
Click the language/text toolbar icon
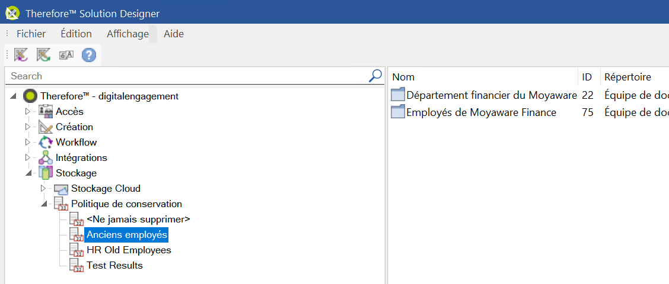click(66, 55)
